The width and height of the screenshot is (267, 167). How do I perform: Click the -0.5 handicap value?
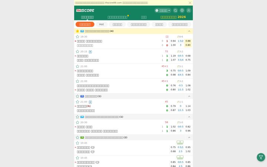(181, 85)
